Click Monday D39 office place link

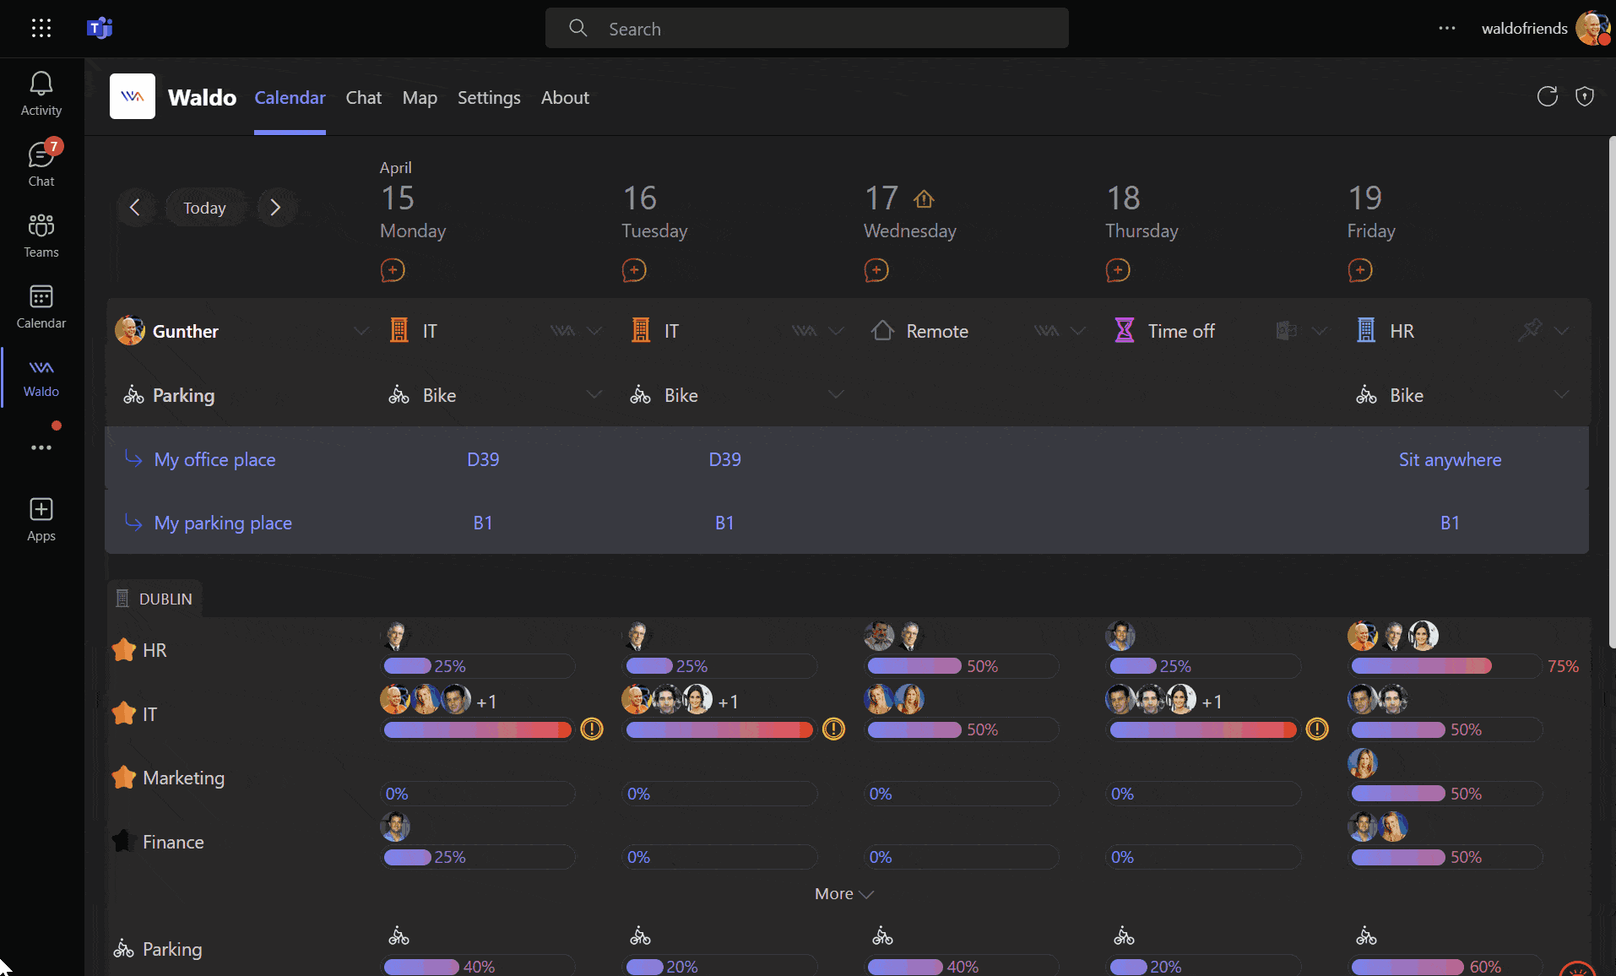click(483, 459)
